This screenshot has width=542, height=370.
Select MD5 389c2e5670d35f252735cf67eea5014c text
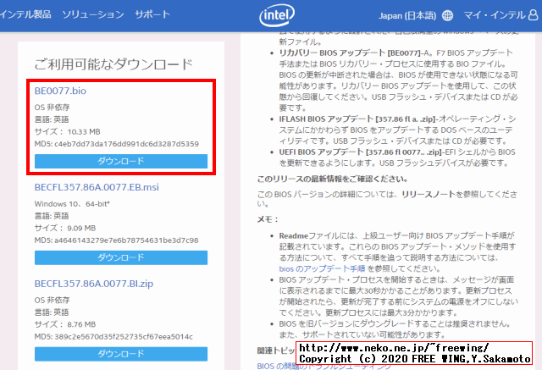(113, 337)
